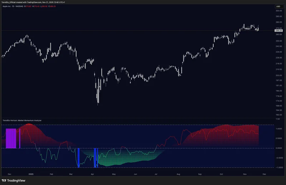Select the Apple Inc 1D NASDAQ symbol legend
286x185 pixels.
tap(13, 6)
